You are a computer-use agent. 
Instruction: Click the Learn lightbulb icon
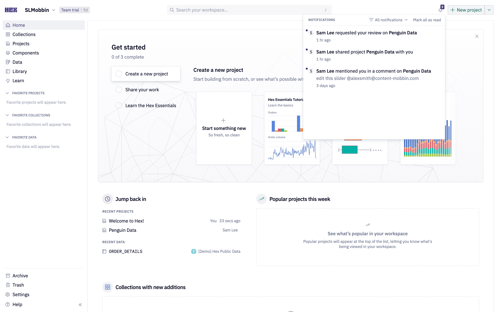(8, 81)
